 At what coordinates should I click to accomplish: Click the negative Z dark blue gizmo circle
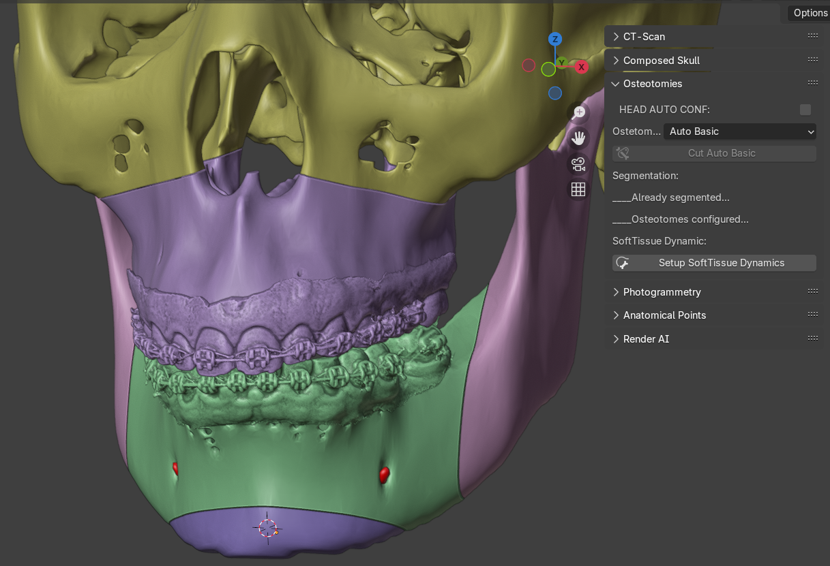555,93
